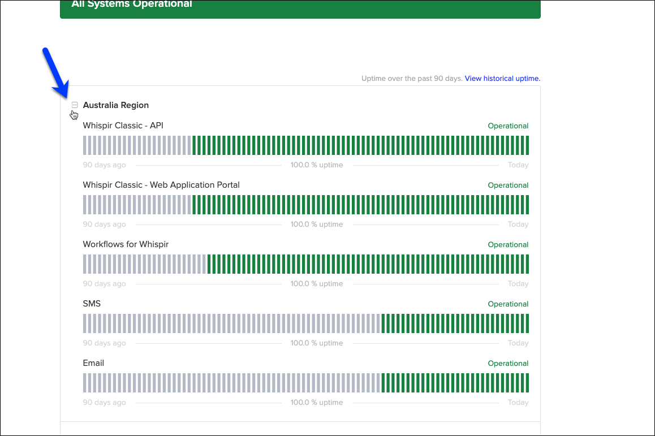Click the Workflows for Whispir label
The width and height of the screenshot is (655, 436).
tap(126, 244)
